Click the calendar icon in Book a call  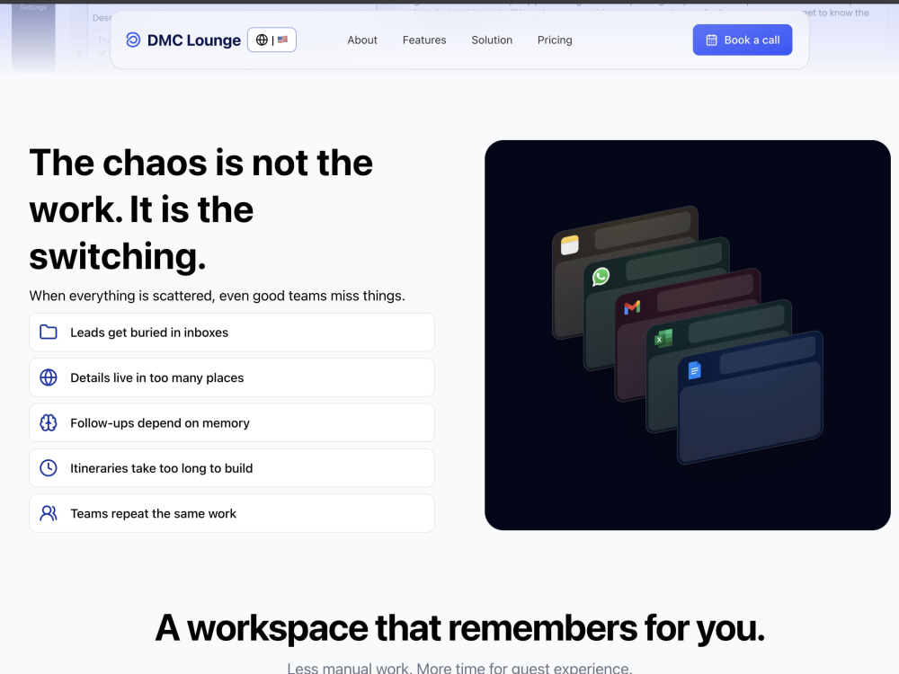pos(711,40)
